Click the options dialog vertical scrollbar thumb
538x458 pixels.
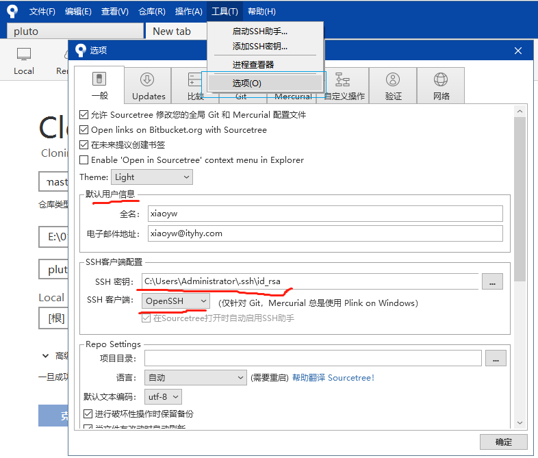click(x=520, y=199)
